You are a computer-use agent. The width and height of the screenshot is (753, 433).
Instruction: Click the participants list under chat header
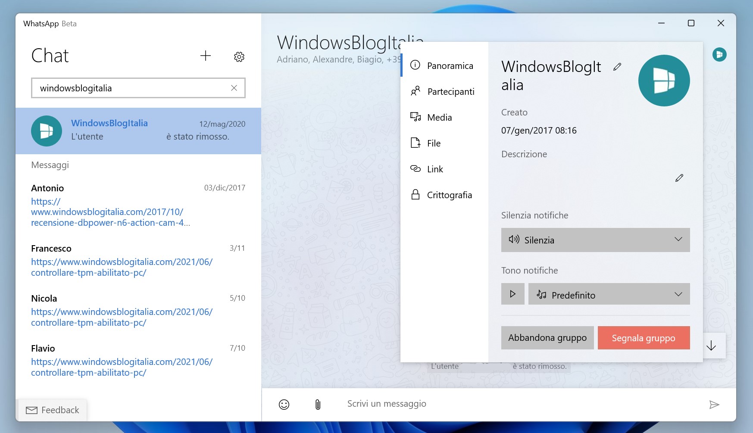(x=338, y=59)
